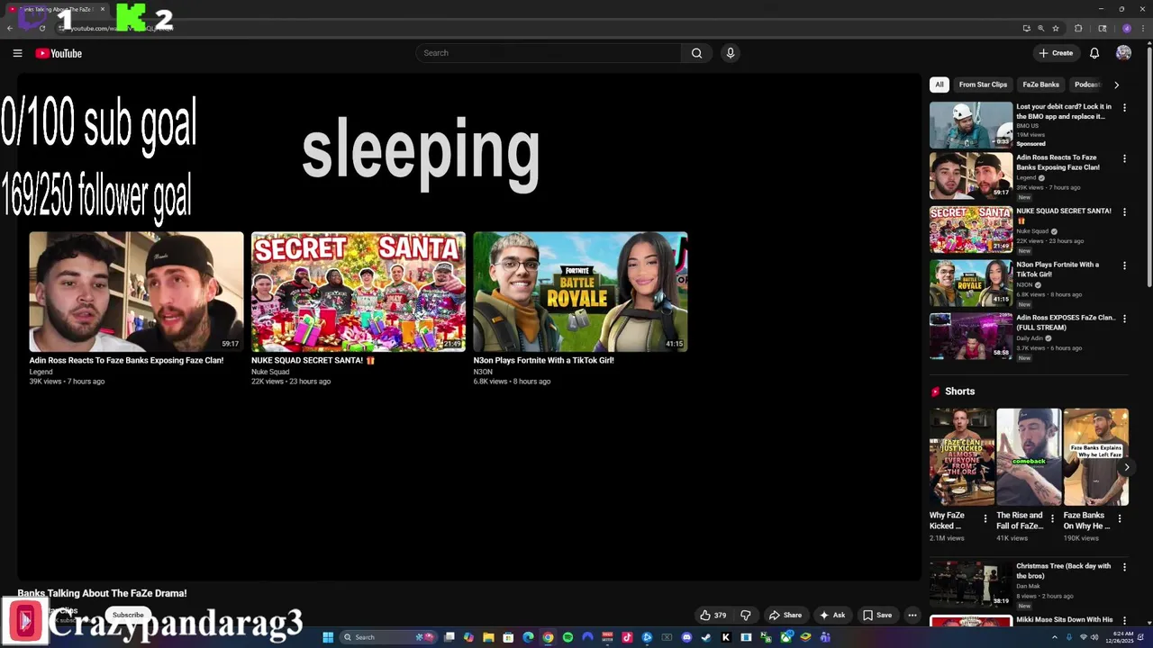Screen dimensions: 1153x648
Task: Open sidebar thumbnail Adin Ross EXPOSES FaZe Clan
Action: [x=971, y=337]
